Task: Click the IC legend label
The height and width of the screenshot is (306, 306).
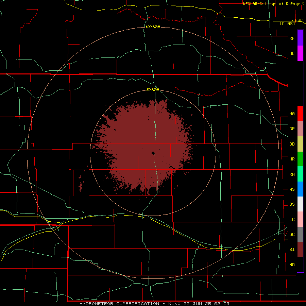Action: click(292, 220)
